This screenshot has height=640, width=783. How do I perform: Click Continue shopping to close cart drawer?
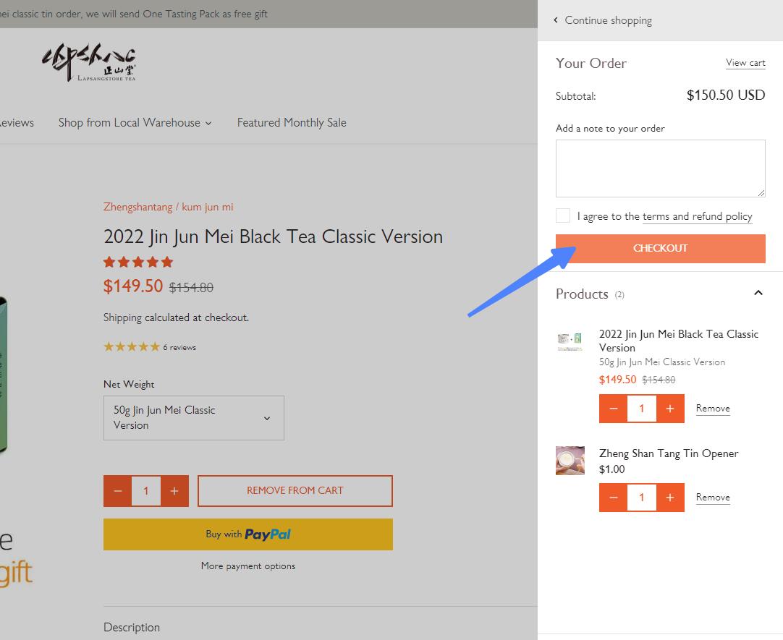(603, 20)
